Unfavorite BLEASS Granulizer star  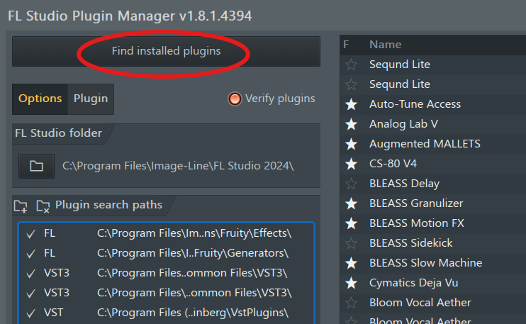(351, 203)
